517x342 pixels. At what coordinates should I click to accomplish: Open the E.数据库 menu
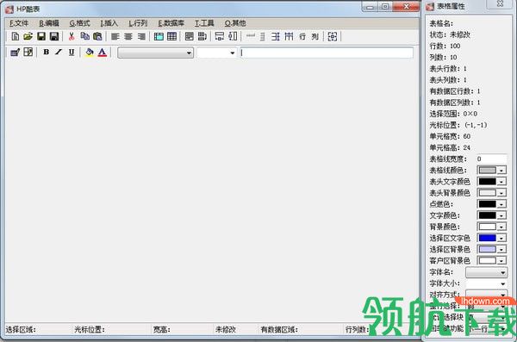tap(171, 23)
